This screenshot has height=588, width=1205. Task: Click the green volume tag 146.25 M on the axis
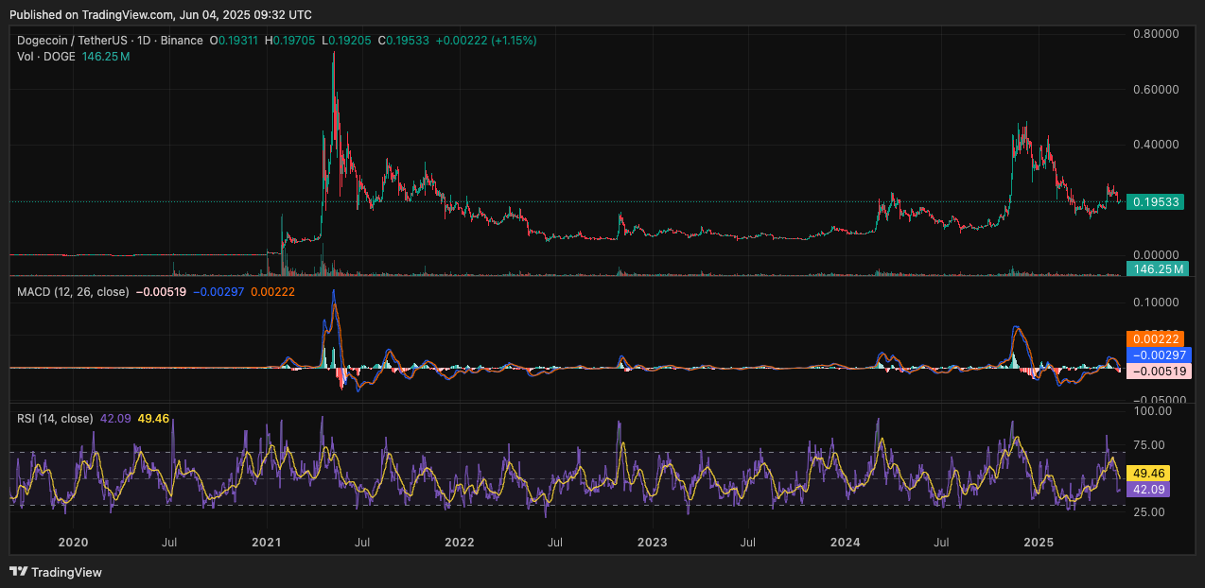1156,269
